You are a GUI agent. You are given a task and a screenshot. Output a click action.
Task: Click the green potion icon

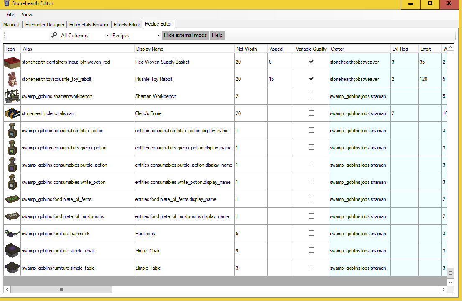[x=12, y=147]
